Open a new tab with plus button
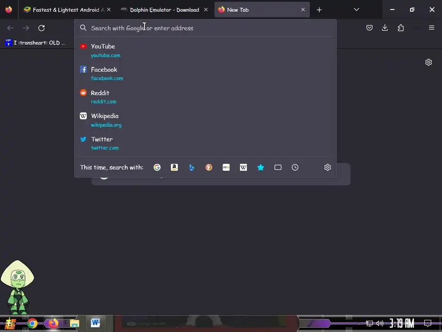Viewport: 442px width, 332px height. [319, 10]
